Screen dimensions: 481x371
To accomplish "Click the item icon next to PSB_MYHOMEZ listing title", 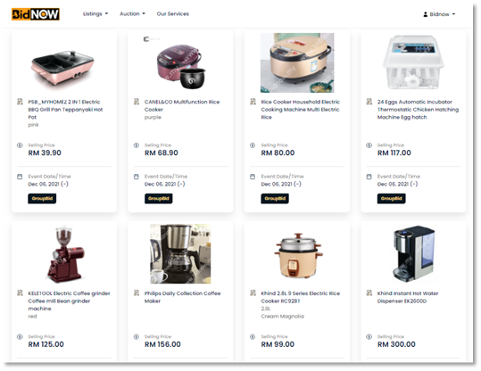I will tap(20, 102).
